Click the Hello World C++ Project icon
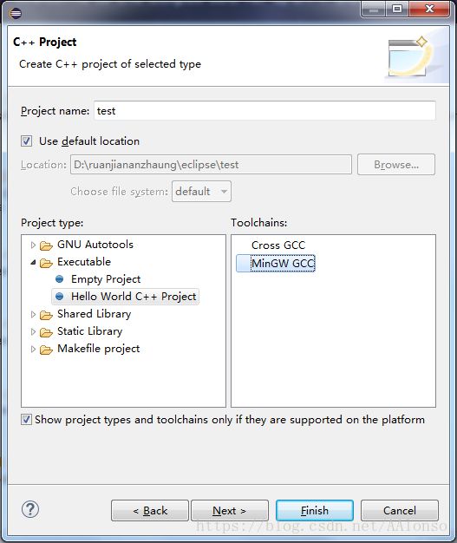 (60, 297)
